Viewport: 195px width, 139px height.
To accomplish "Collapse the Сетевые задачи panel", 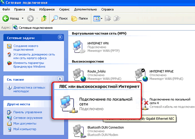I will click(x=60, y=37).
